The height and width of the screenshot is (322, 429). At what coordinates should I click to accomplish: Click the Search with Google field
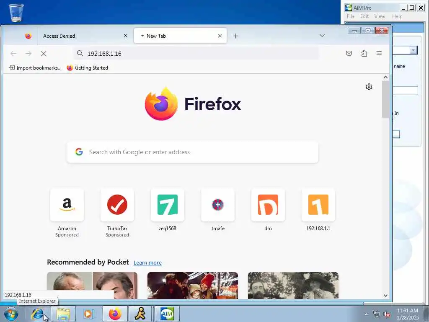click(x=193, y=152)
